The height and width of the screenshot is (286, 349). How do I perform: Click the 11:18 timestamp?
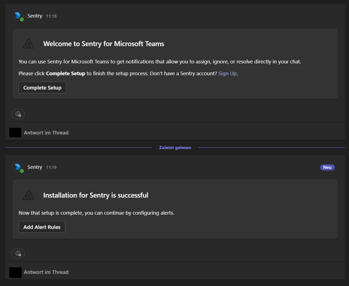click(x=51, y=16)
